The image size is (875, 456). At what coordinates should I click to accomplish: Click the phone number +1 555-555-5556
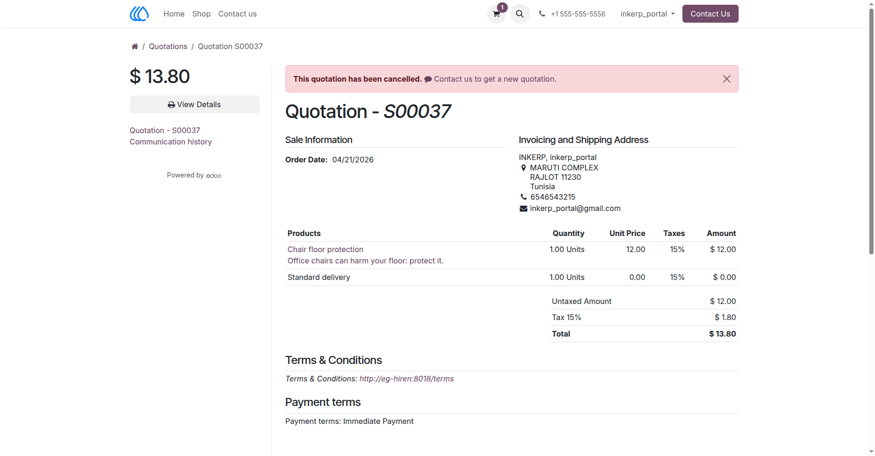(578, 14)
